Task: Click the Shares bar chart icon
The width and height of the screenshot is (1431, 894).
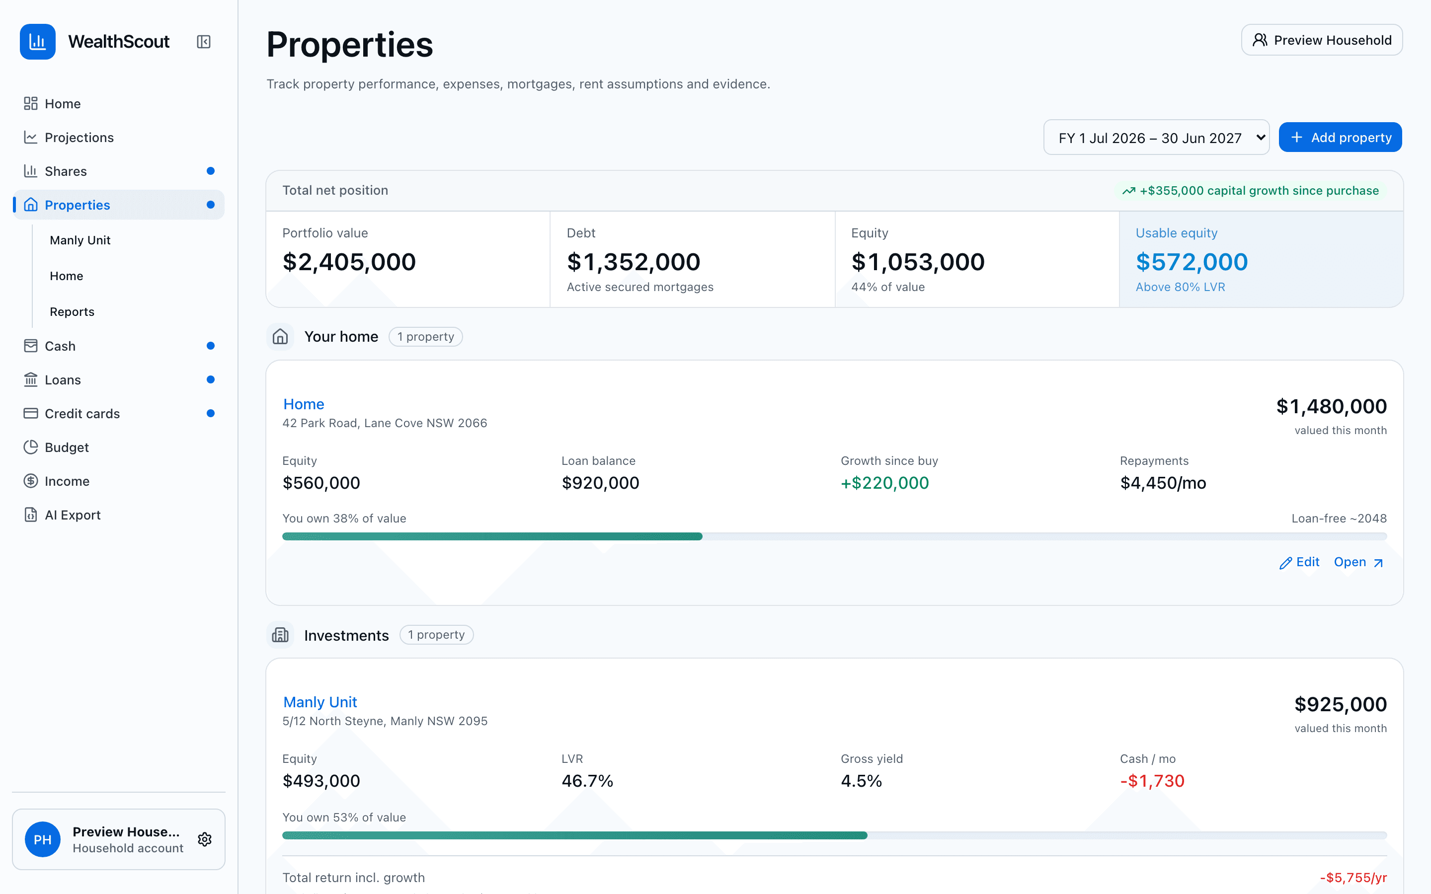Action: pos(31,171)
